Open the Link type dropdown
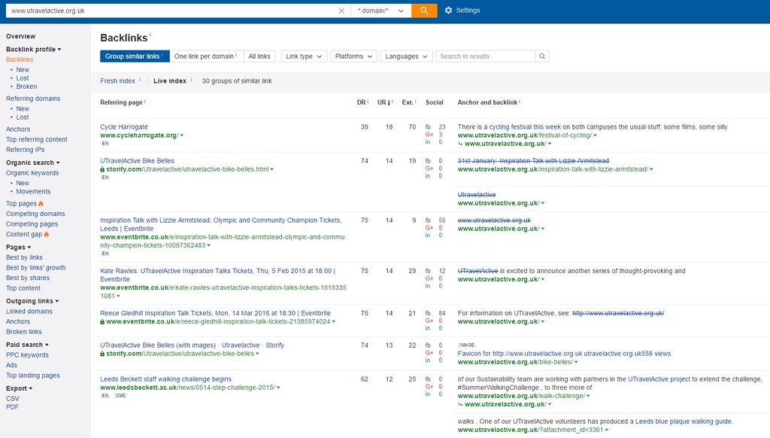 [x=304, y=56]
